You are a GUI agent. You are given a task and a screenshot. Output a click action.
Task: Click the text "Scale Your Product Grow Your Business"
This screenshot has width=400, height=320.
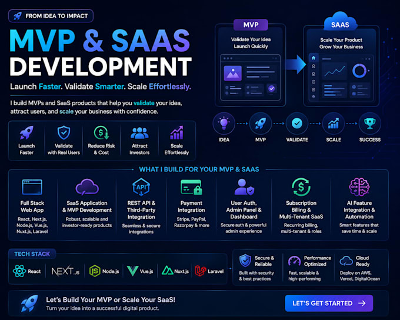(341, 44)
